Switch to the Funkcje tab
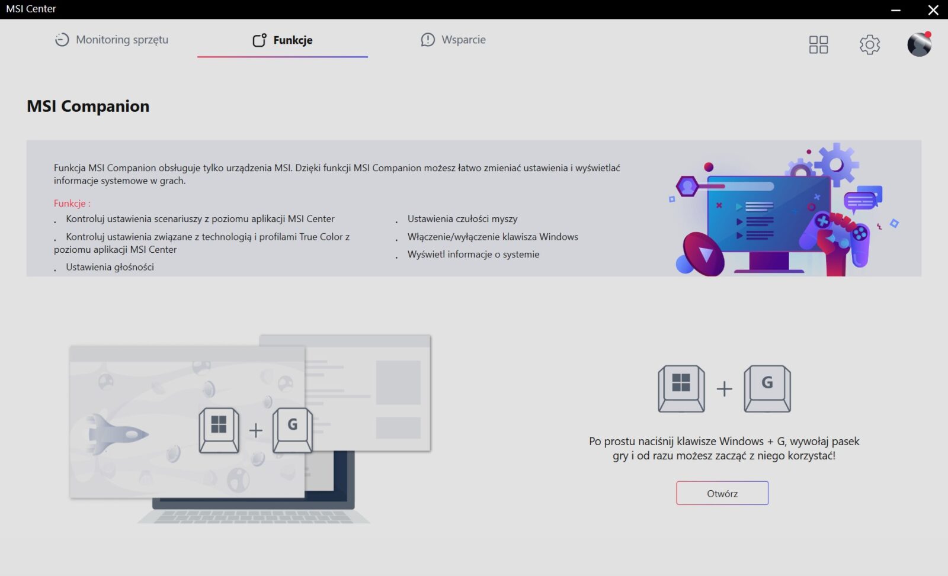Image resolution: width=948 pixels, height=576 pixels. coord(283,40)
